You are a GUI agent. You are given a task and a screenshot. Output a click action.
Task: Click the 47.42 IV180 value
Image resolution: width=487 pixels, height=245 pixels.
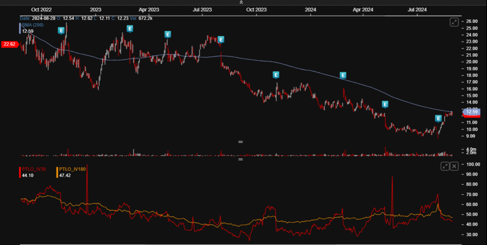[x=65, y=175]
